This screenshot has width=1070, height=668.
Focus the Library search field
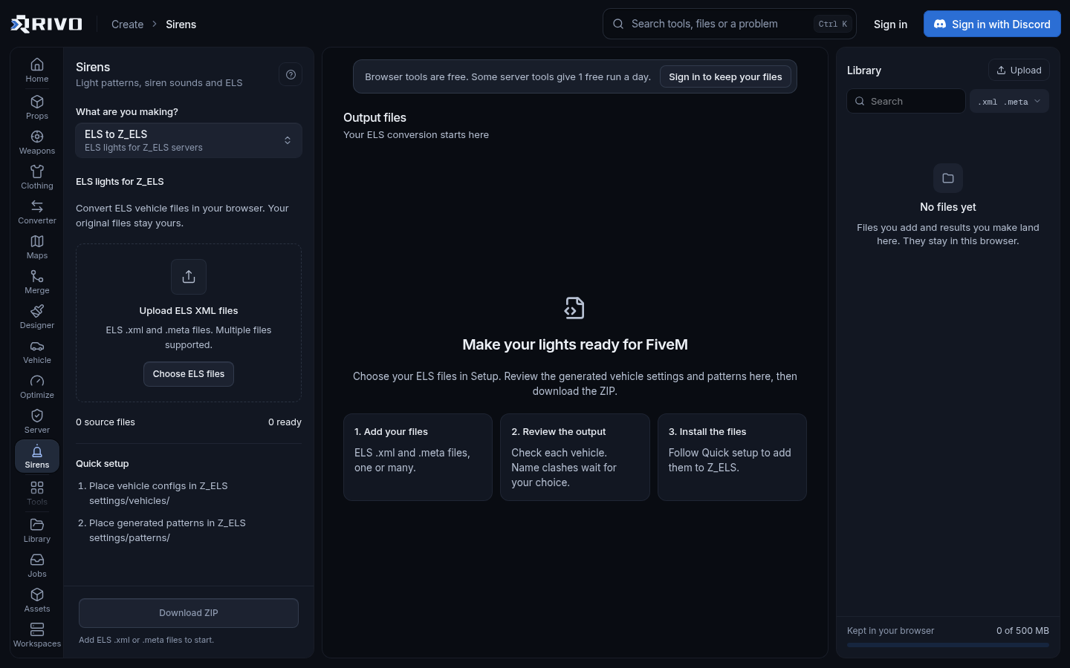tap(906, 101)
